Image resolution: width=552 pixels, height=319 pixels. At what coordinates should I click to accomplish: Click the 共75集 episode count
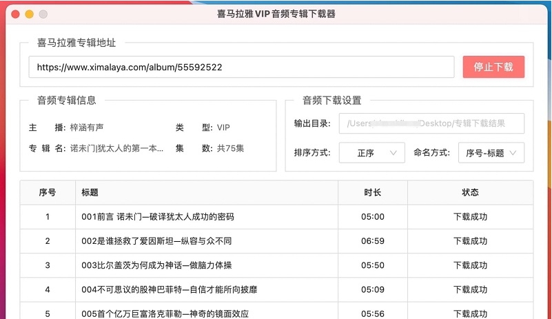click(x=230, y=148)
